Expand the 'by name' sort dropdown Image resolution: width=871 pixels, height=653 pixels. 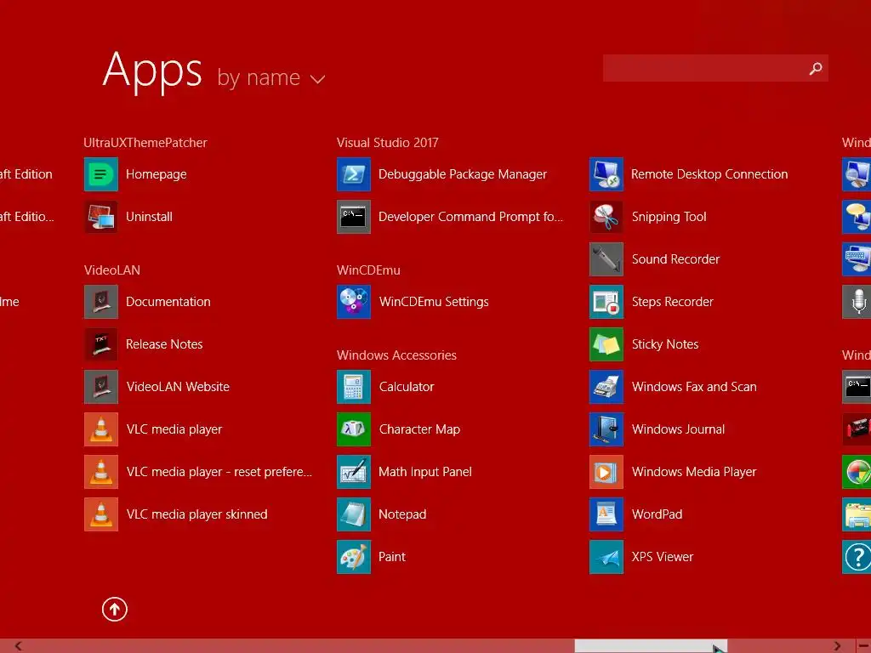pos(271,77)
